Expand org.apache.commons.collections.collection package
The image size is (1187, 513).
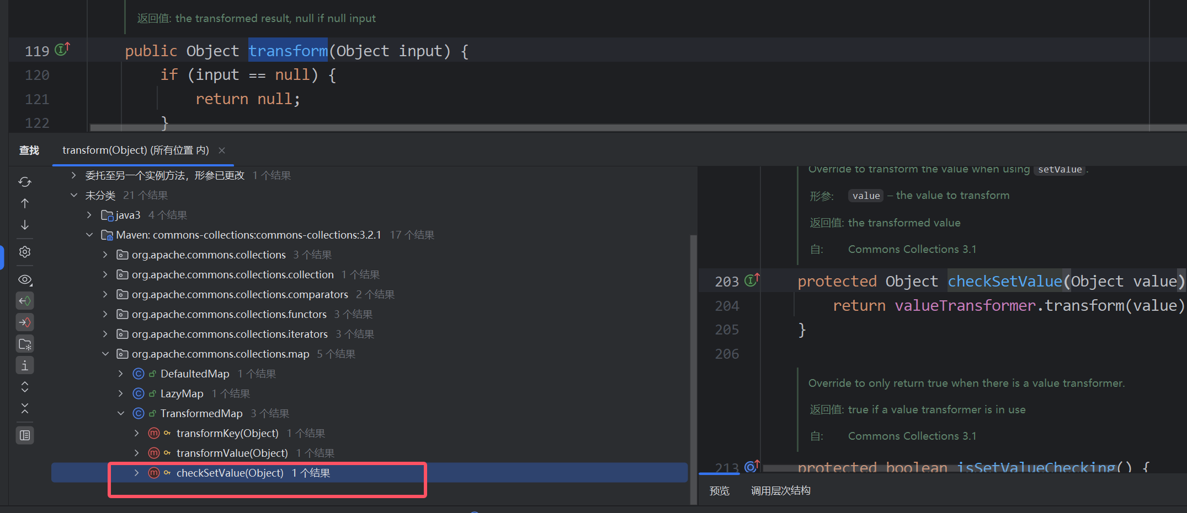(105, 274)
